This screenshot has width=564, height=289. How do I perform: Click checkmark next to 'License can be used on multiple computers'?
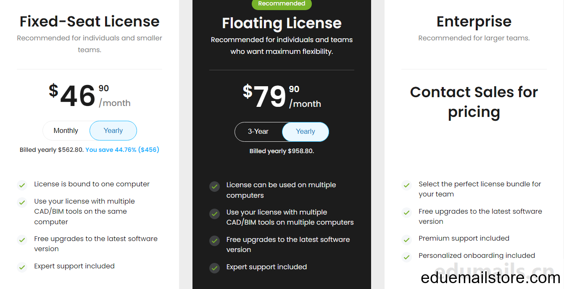(x=214, y=186)
